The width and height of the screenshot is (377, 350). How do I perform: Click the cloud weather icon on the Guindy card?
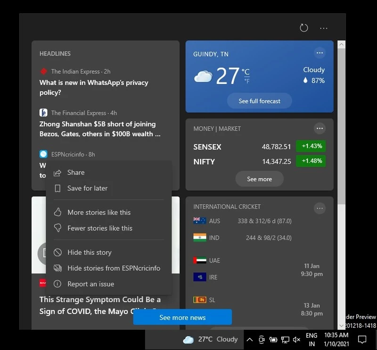coord(203,75)
